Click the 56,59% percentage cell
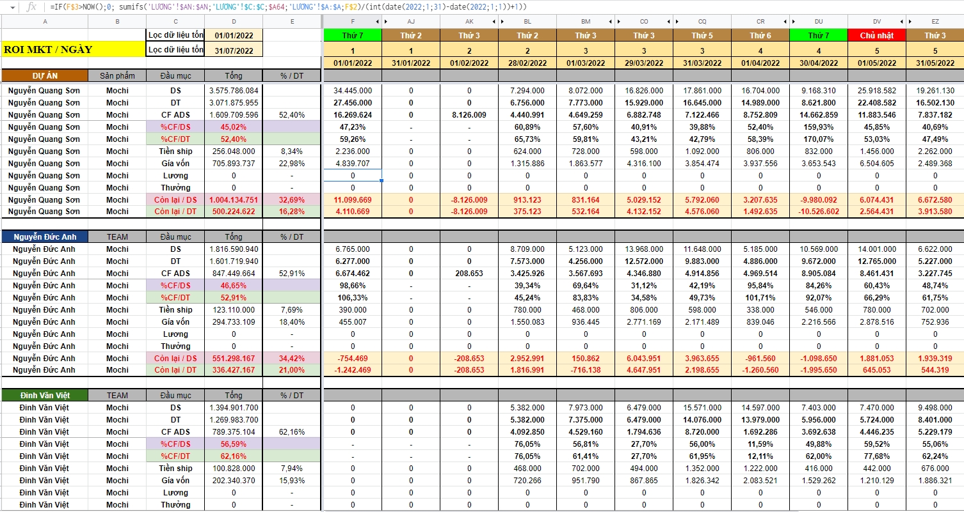Image resolution: width=964 pixels, height=512 pixels. click(x=234, y=444)
